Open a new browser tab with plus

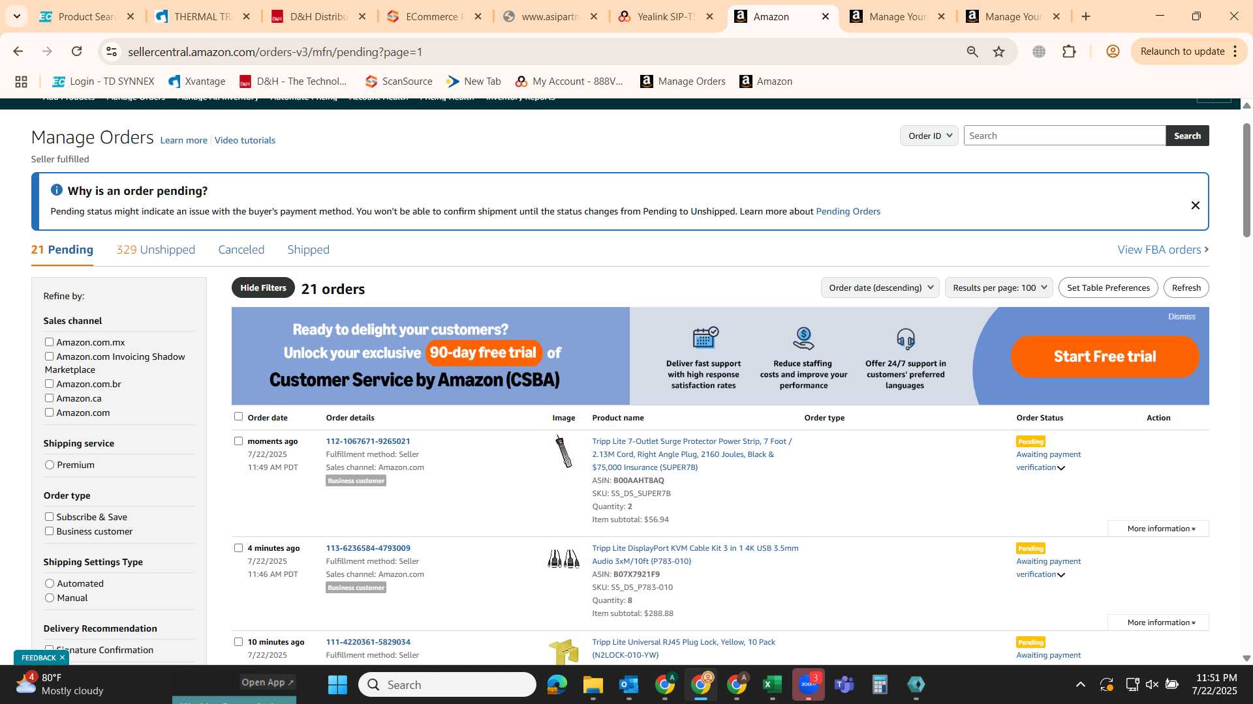click(x=1086, y=16)
